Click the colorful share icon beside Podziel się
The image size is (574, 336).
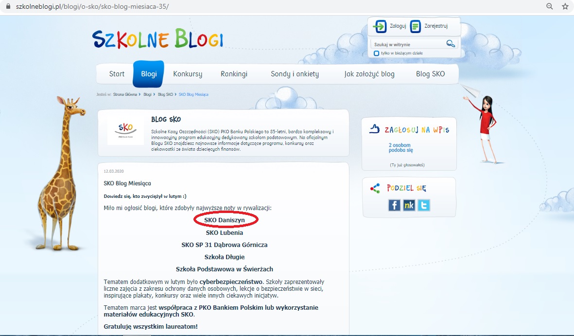375,188
